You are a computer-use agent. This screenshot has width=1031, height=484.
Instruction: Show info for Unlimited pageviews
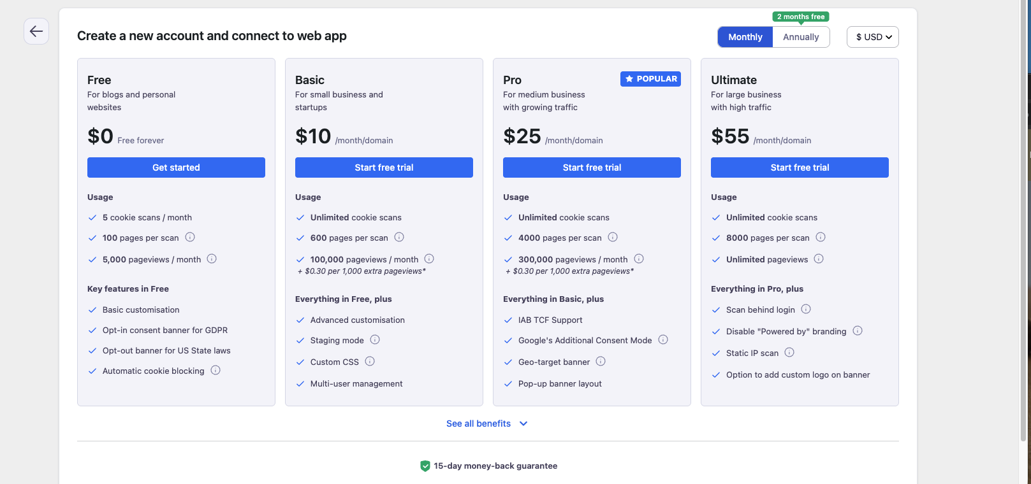(819, 259)
